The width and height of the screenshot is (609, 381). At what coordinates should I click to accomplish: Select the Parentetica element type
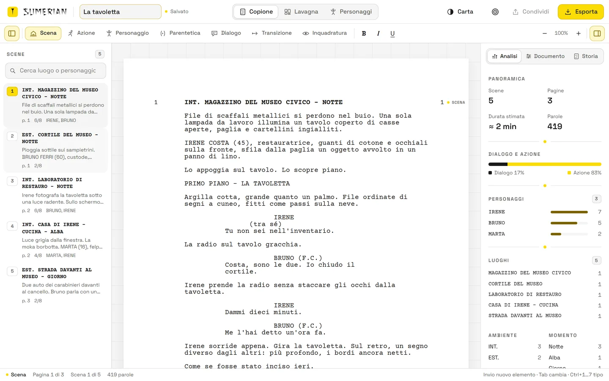[180, 33]
